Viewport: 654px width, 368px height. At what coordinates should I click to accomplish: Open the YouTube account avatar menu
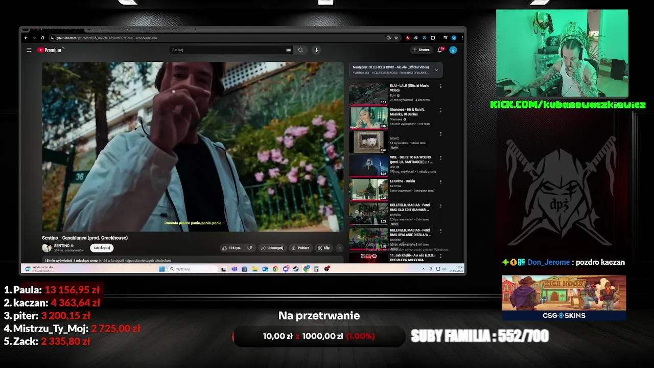tap(453, 50)
